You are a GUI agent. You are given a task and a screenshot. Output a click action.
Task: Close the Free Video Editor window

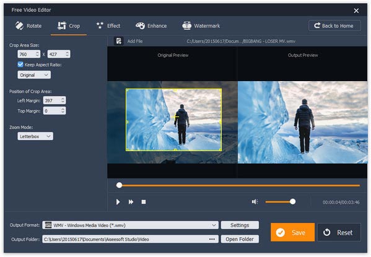click(356, 11)
